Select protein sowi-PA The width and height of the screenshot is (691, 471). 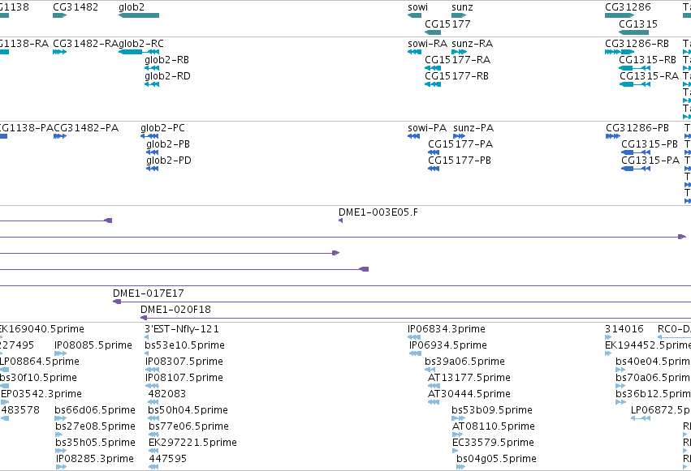[414, 136]
